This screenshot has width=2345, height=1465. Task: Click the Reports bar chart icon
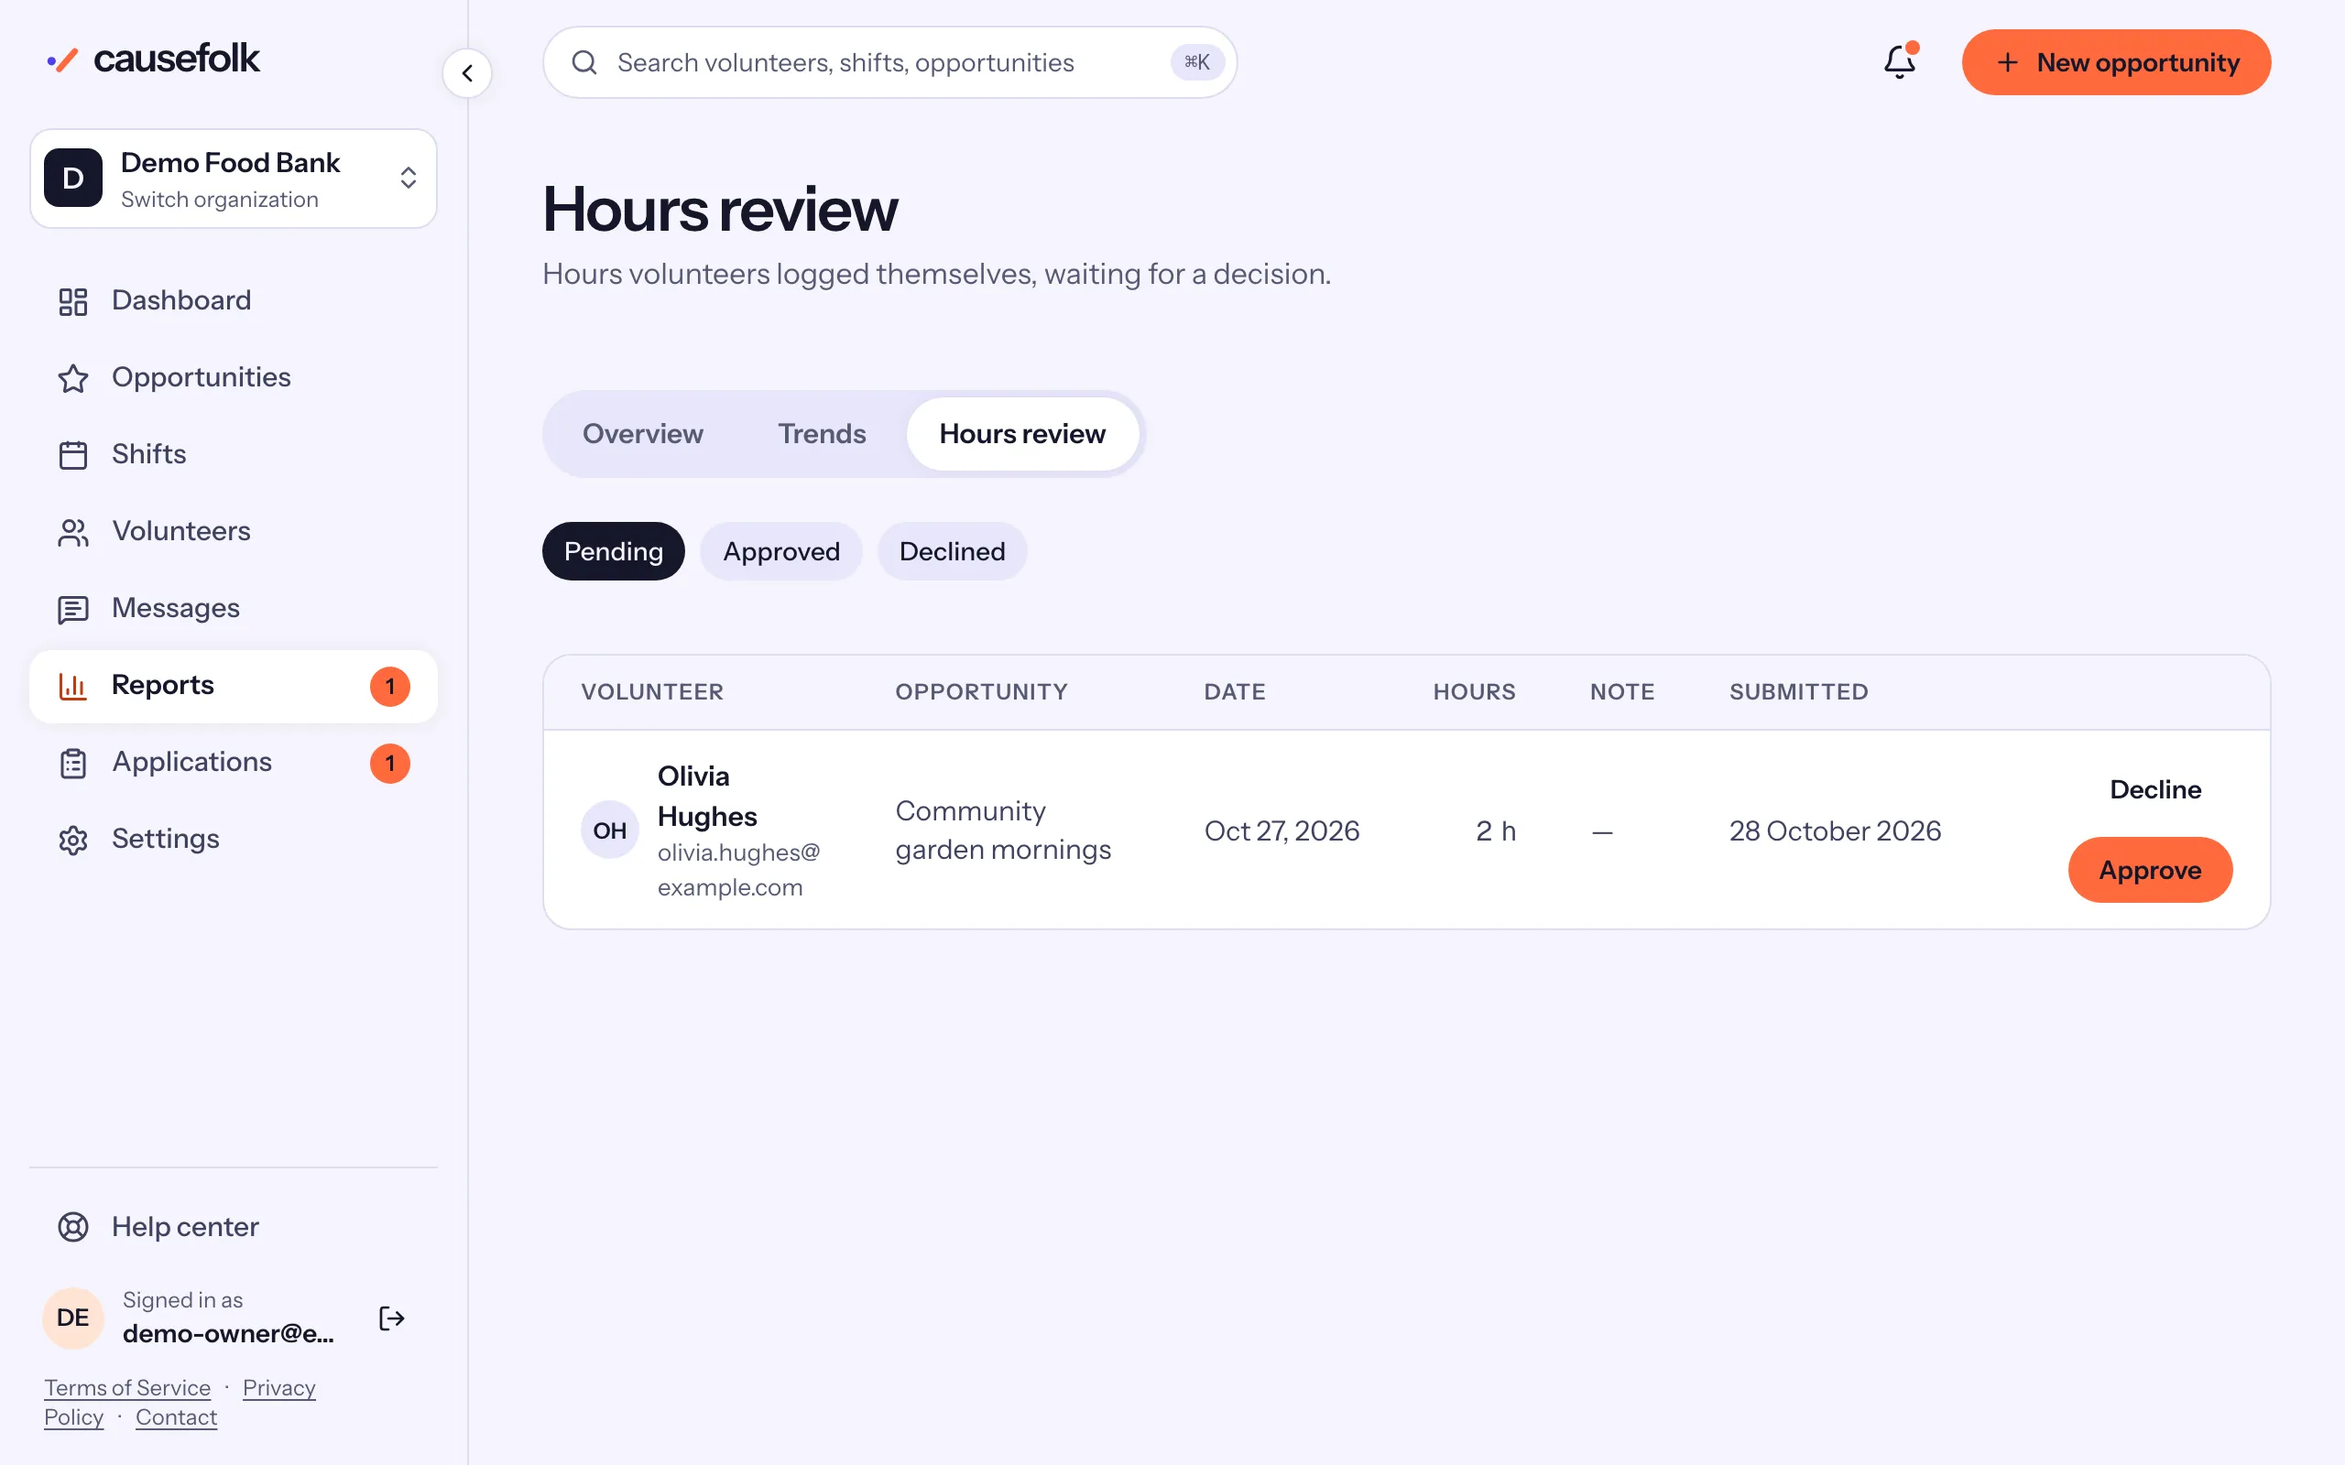pyautogui.click(x=72, y=686)
